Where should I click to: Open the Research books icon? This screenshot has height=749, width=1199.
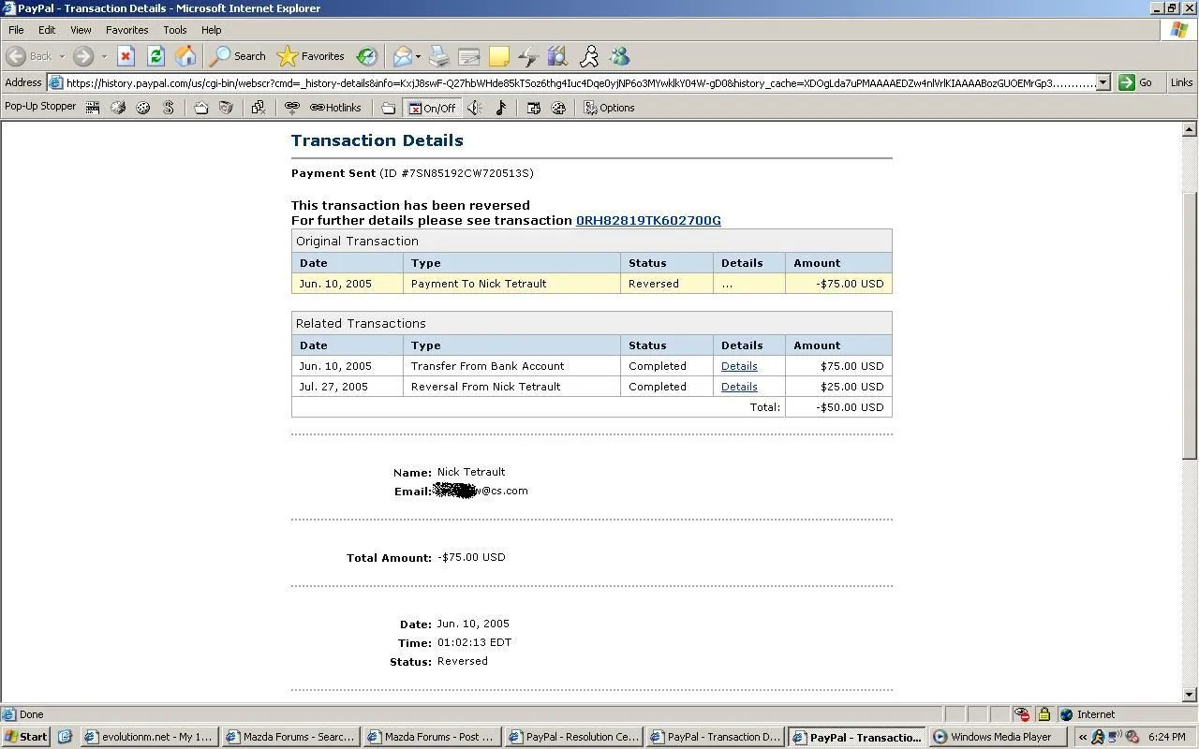558,56
